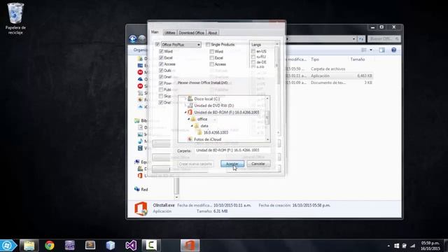This screenshot has width=448, height=252.
Task: Click the OInstall.exe Office icon in details pane
Action: coord(141,209)
